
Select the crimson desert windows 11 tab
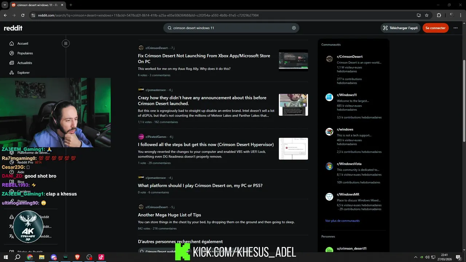point(37,5)
